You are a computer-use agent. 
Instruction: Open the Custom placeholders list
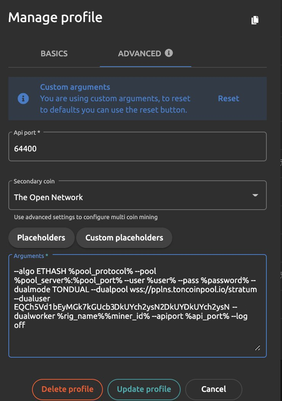(124, 238)
